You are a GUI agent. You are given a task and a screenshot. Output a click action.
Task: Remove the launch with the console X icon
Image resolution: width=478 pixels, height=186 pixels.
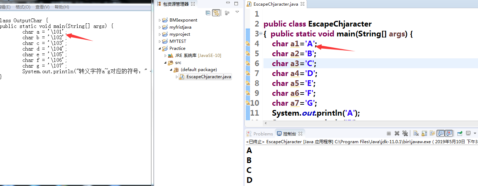point(397,133)
